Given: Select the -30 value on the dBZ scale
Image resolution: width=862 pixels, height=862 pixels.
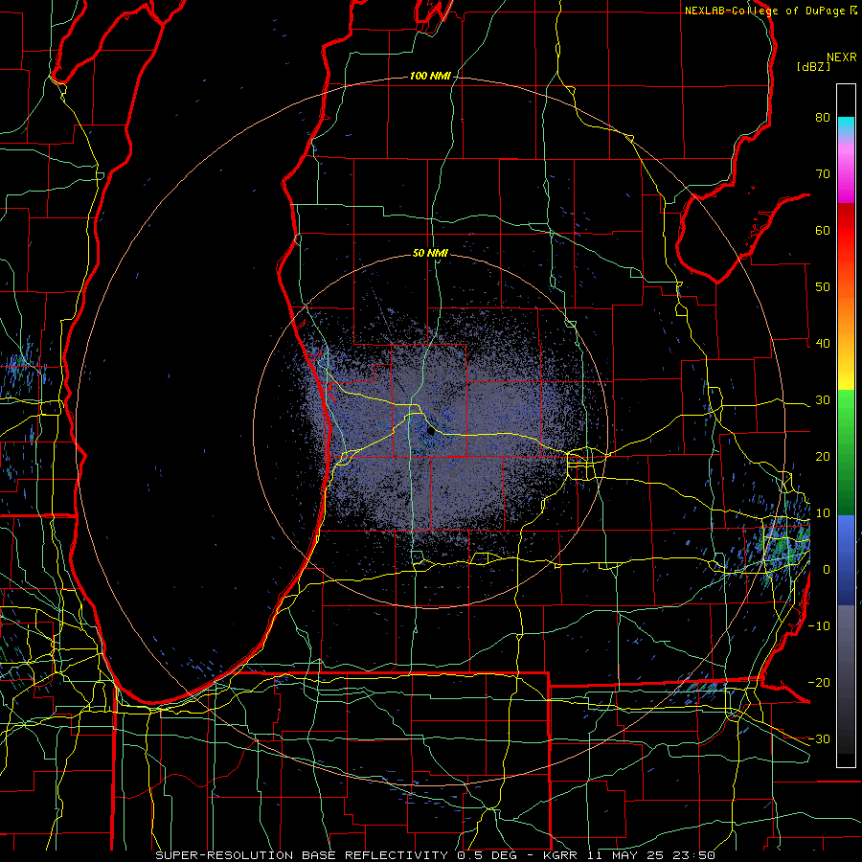Looking at the screenshot, I should click(819, 738).
